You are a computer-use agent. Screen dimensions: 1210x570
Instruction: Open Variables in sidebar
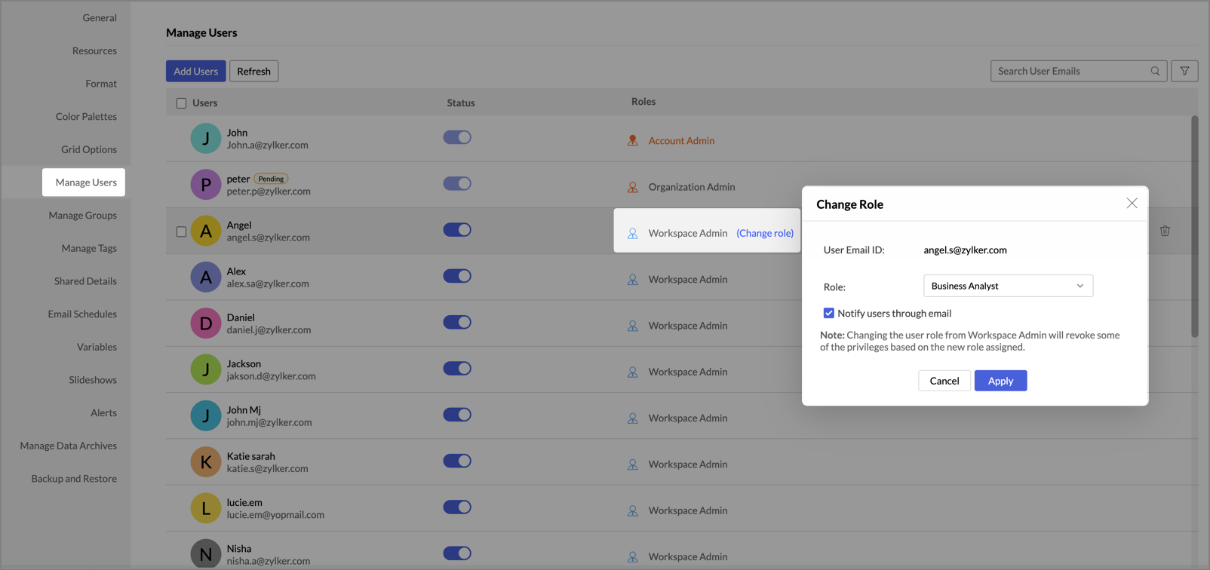tap(97, 347)
